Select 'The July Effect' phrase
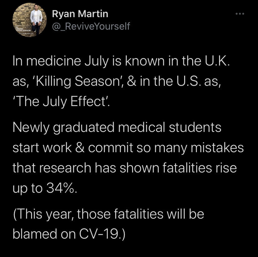 [x=60, y=102]
